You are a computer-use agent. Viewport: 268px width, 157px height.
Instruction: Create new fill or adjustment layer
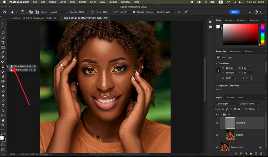(x=246, y=154)
